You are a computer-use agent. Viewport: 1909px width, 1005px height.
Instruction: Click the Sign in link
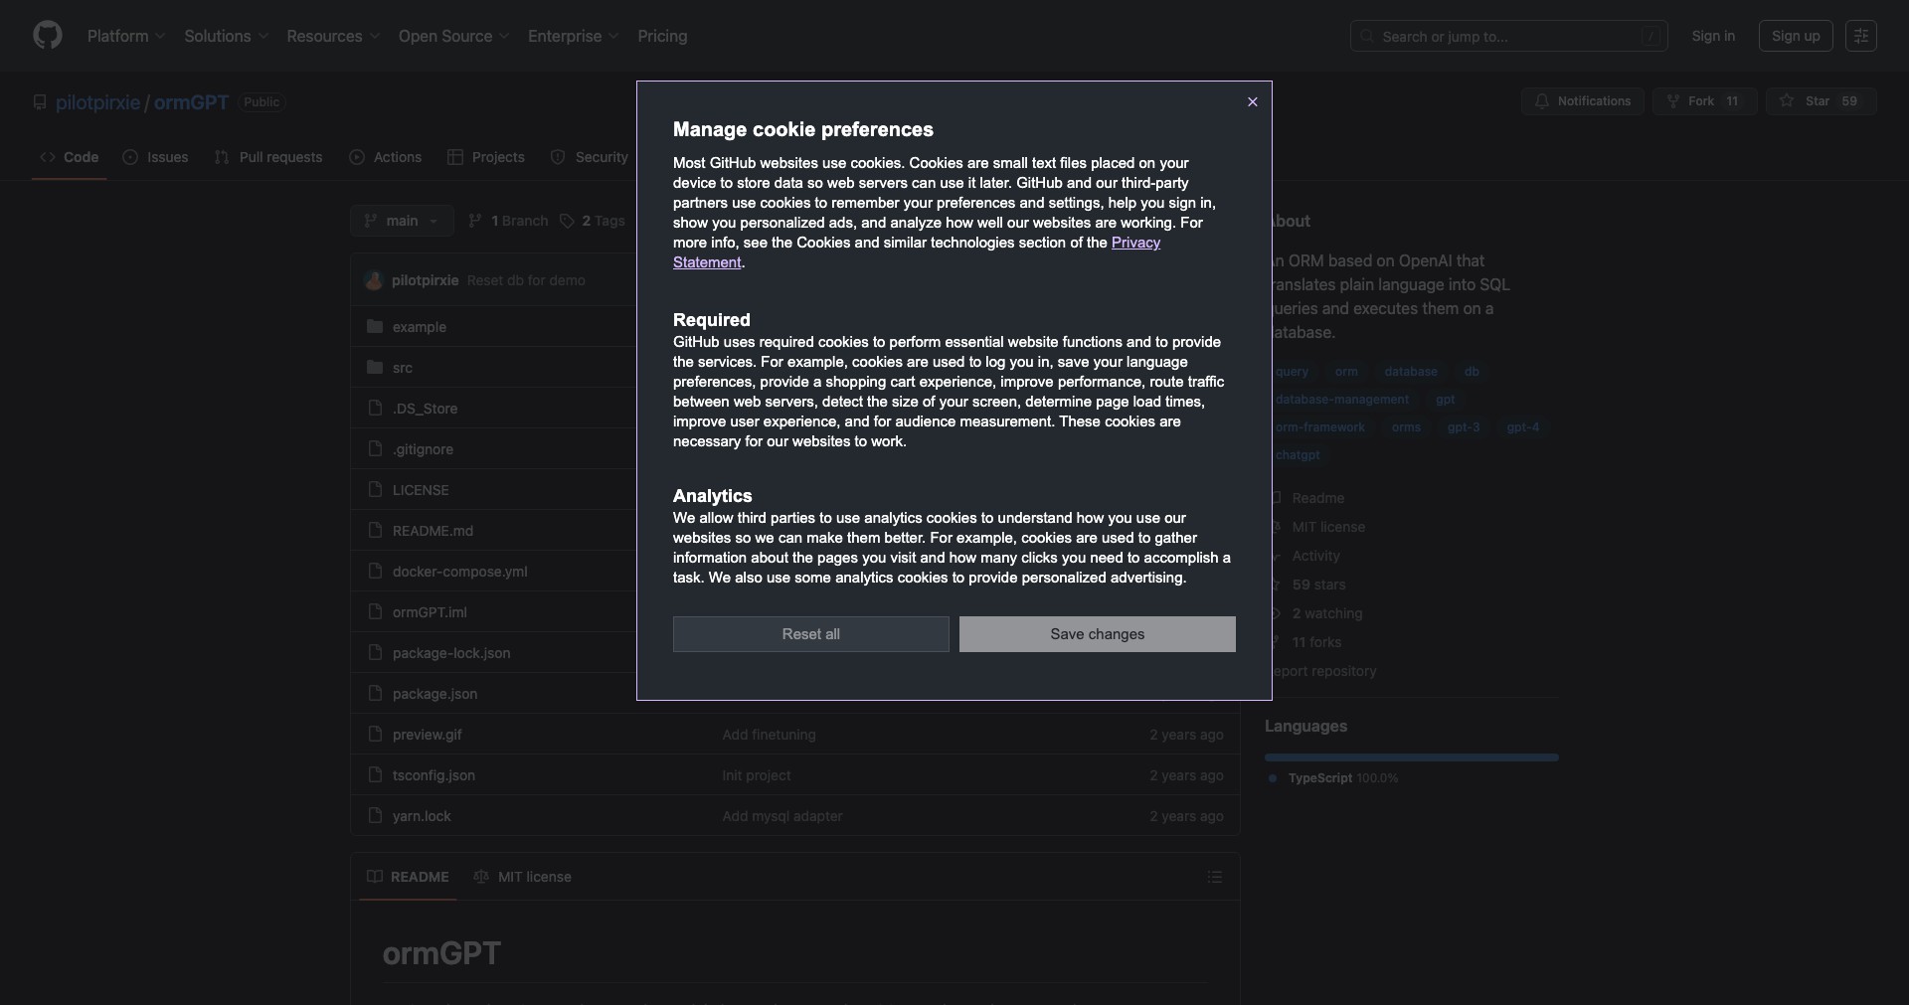pos(1713,36)
